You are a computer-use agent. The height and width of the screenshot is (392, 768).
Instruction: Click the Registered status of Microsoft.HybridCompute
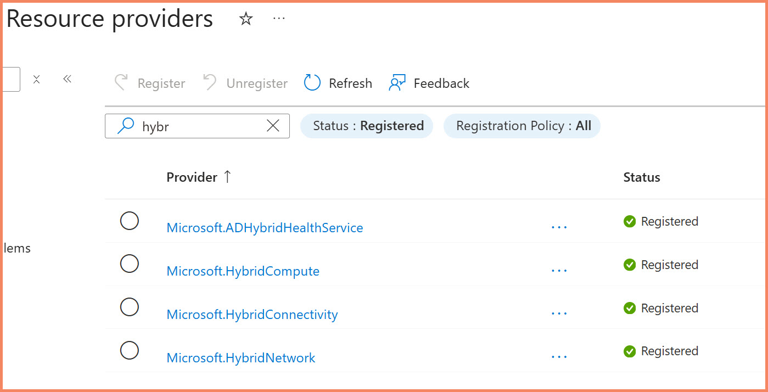(x=661, y=265)
